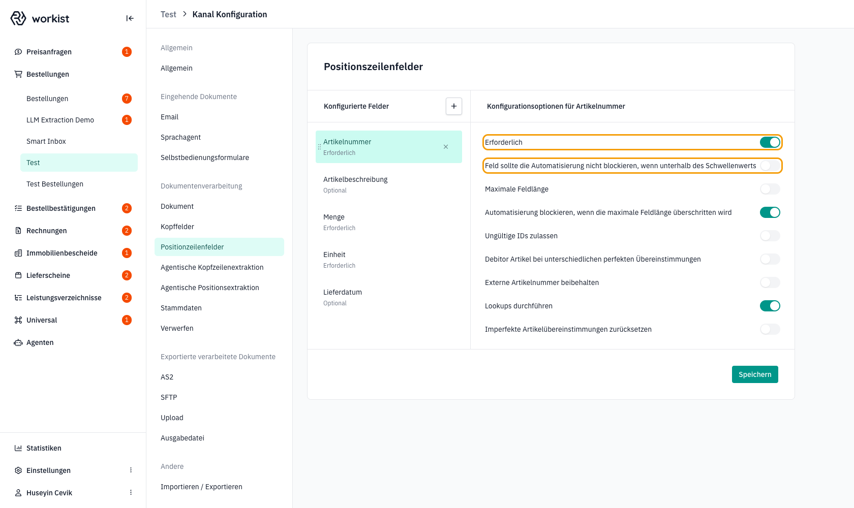
Task: Toggle Automatisierung blockieren bei maximaler Feldlänge
Action: coord(770,212)
